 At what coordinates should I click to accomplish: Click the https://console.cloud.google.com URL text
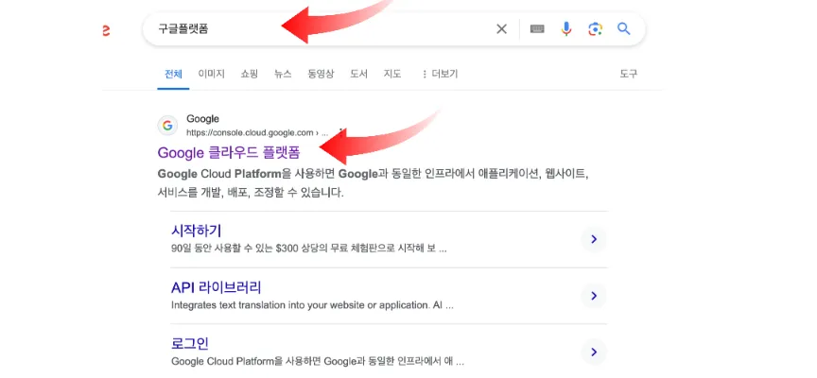point(250,132)
